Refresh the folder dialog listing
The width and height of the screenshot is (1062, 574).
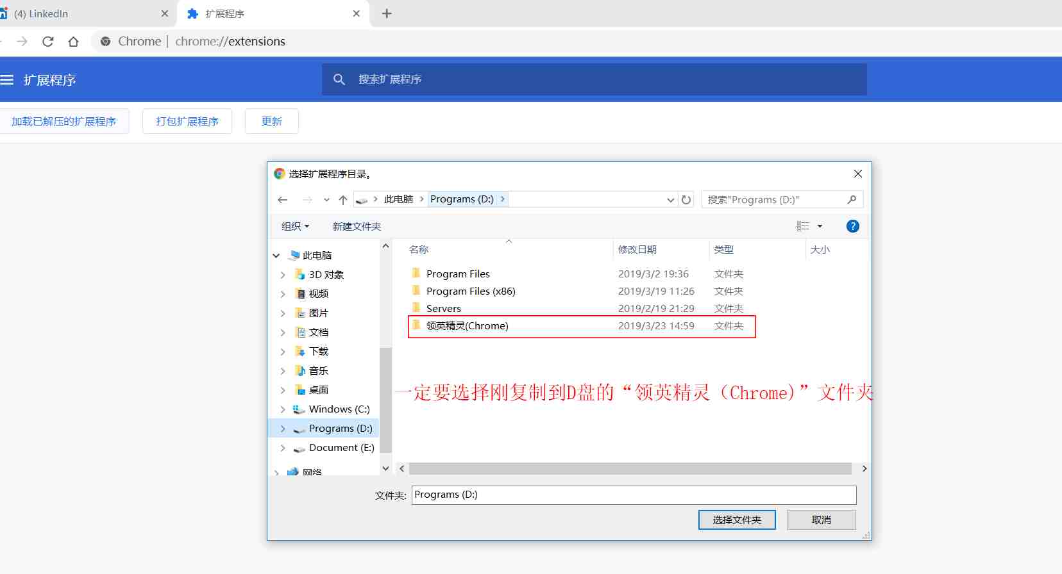[686, 200]
